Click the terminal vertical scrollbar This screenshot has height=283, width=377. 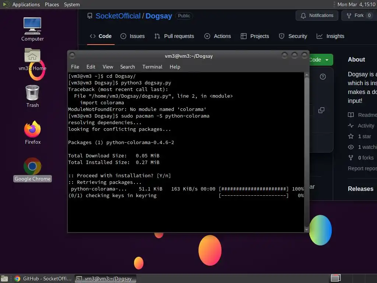pos(307,151)
